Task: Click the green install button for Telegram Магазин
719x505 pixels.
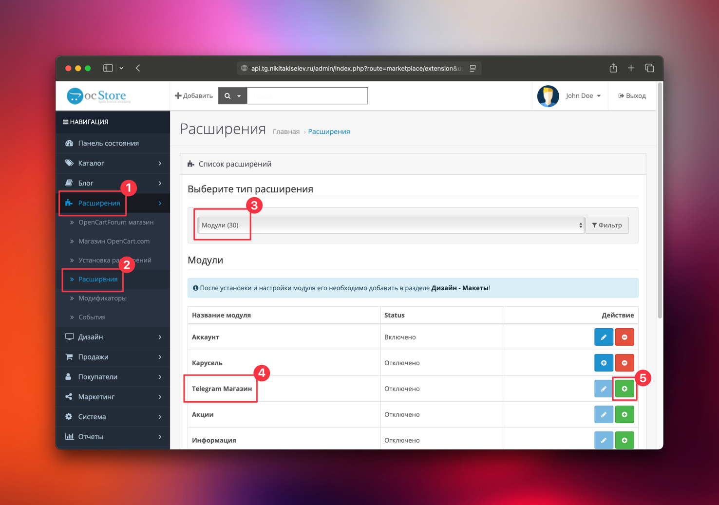Action: pos(624,389)
